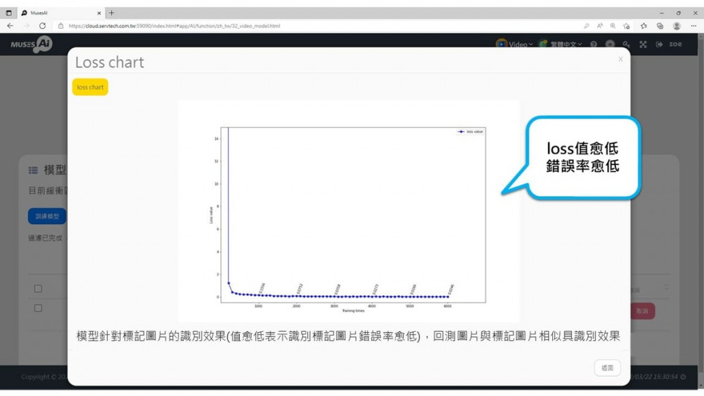
Task: Click the page vertical scrollbar
Action: (700, 211)
